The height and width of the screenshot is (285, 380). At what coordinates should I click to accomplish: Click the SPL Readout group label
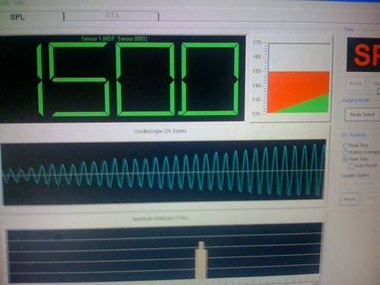[x=353, y=135]
